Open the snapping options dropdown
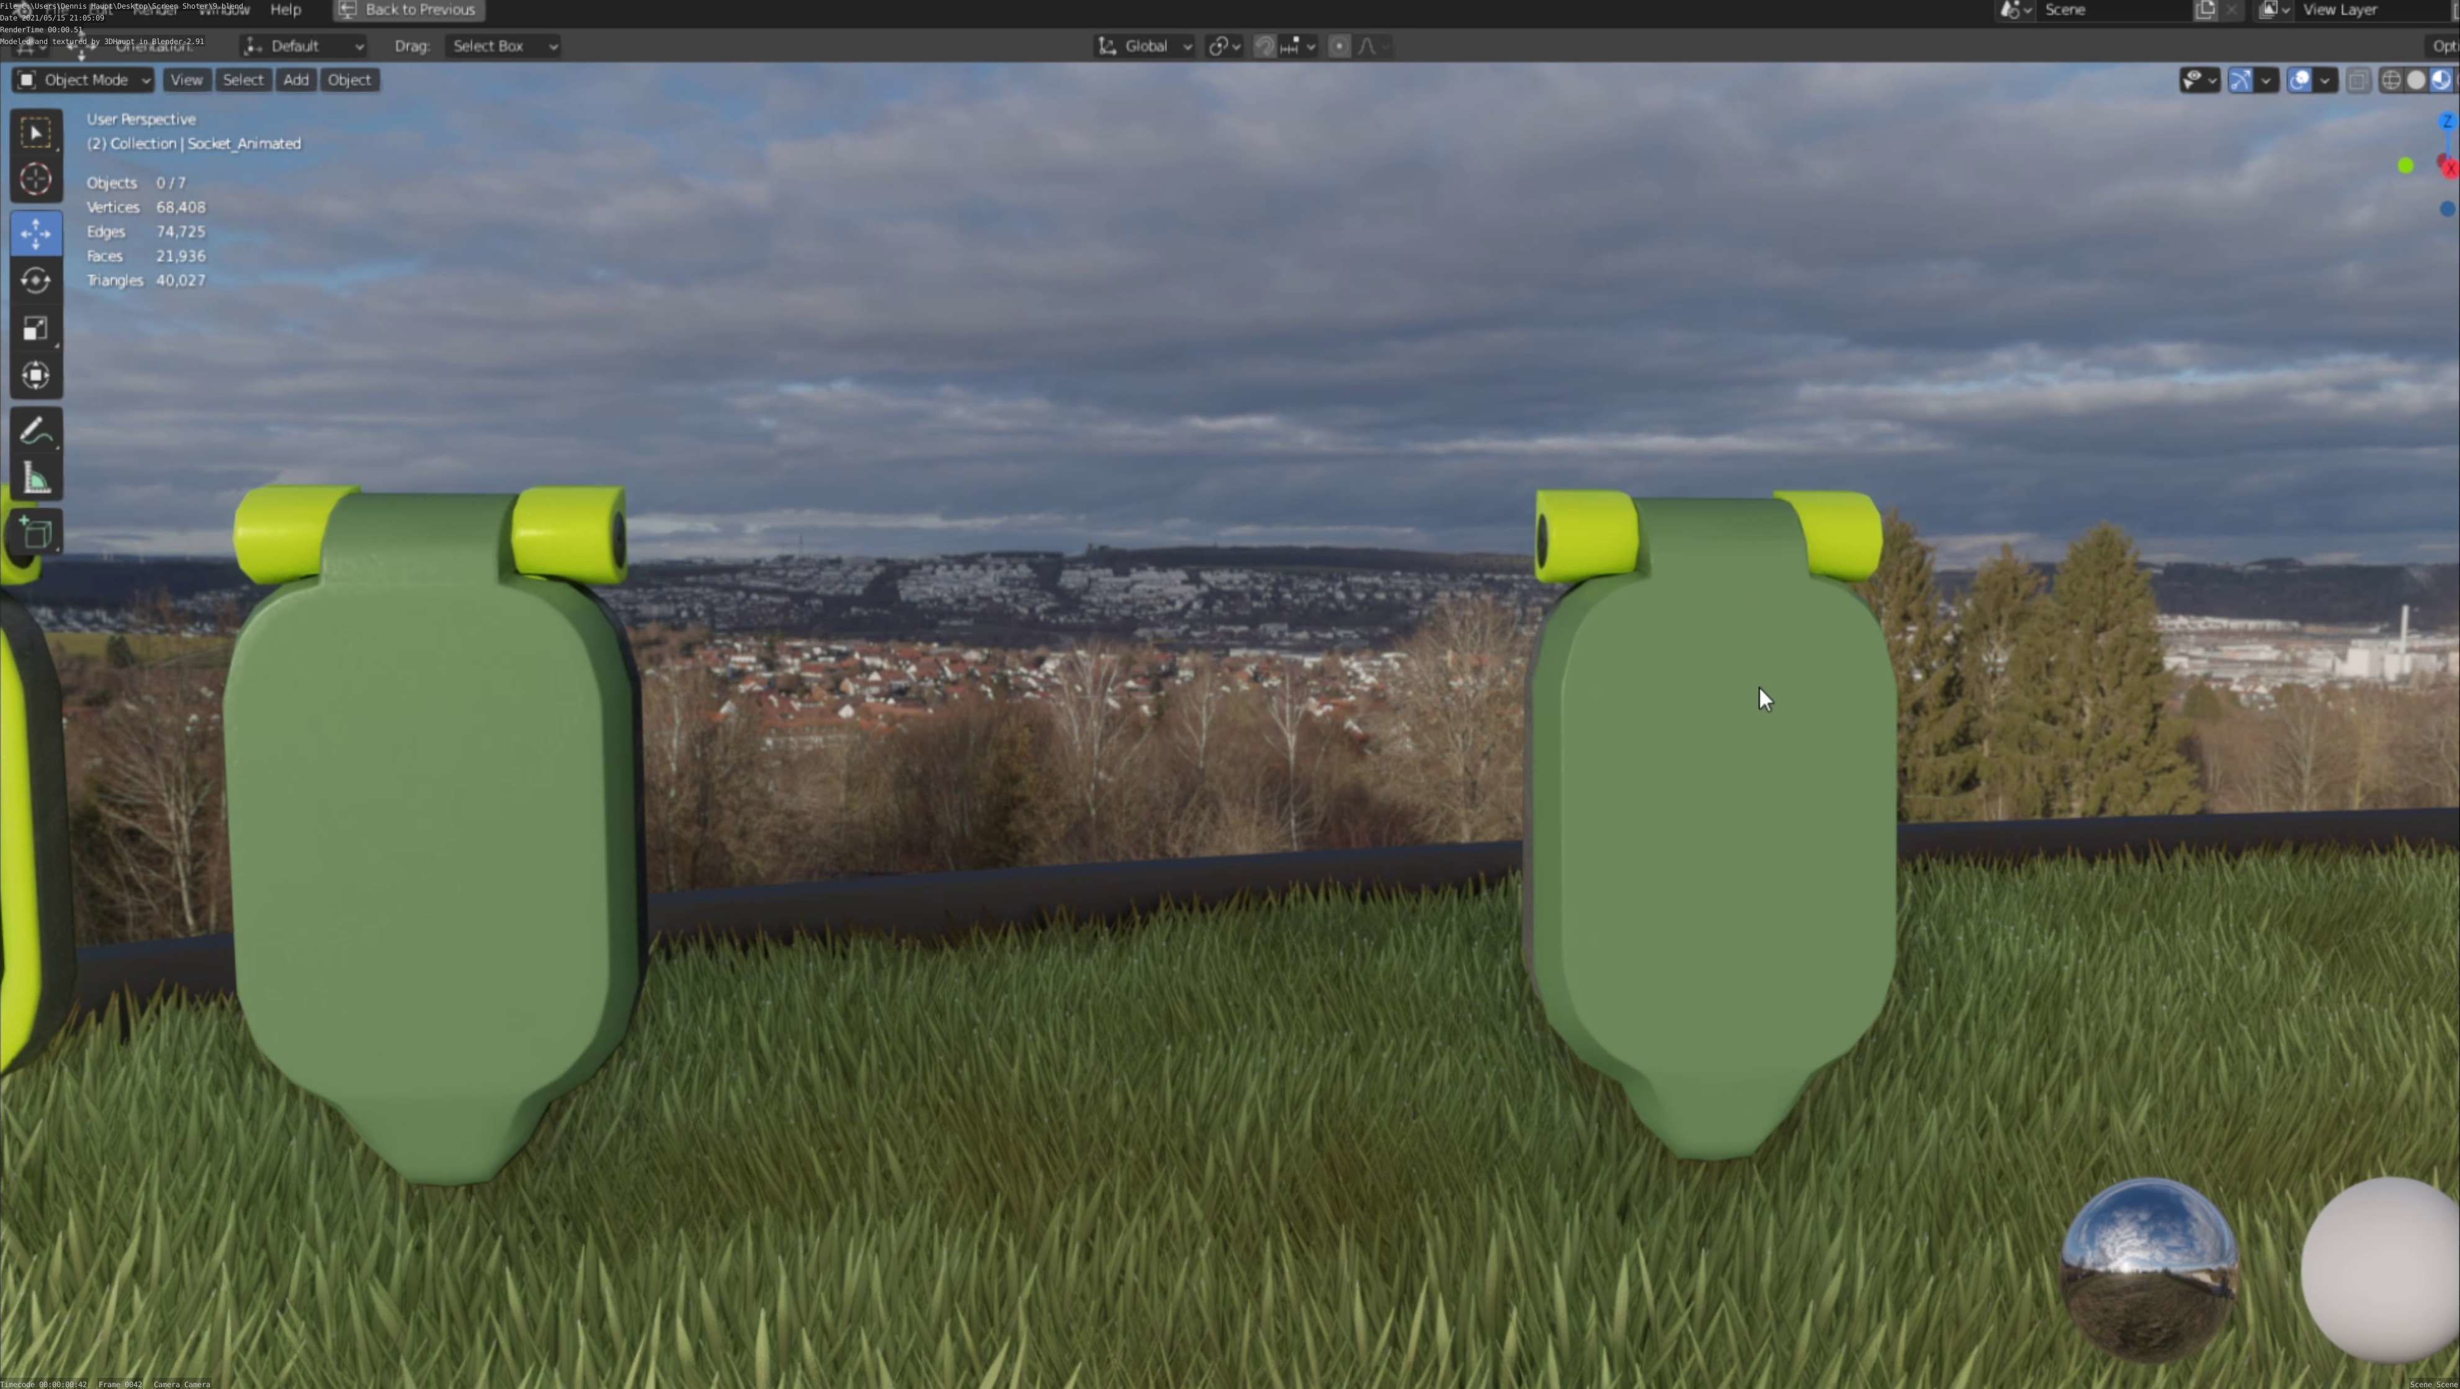The height and width of the screenshot is (1389, 2460). click(x=1299, y=46)
